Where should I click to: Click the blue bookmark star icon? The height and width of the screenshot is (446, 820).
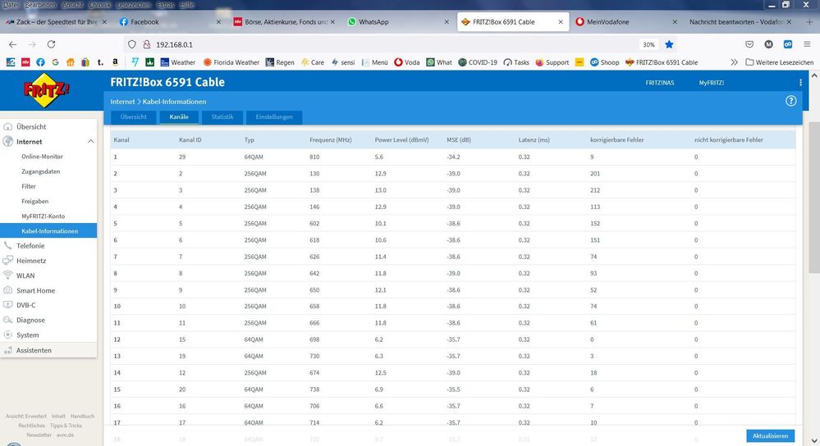pyautogui.click(x=670, y=44)
